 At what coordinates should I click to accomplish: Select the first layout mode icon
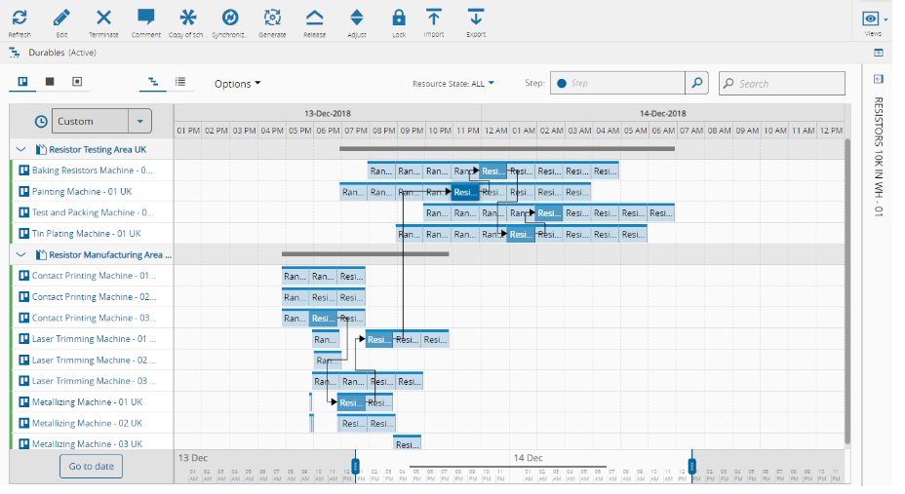(x=22, y=82)
